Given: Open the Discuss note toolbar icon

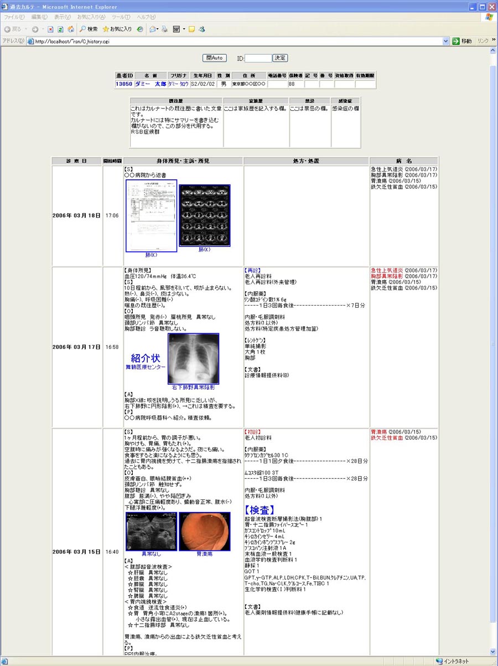Looking at the screenshot, I should (191, 29).
